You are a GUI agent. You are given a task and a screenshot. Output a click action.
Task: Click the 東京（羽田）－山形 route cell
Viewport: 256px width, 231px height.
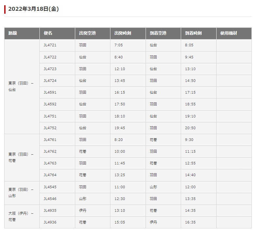pyautogui.click(x=22, y=193)
